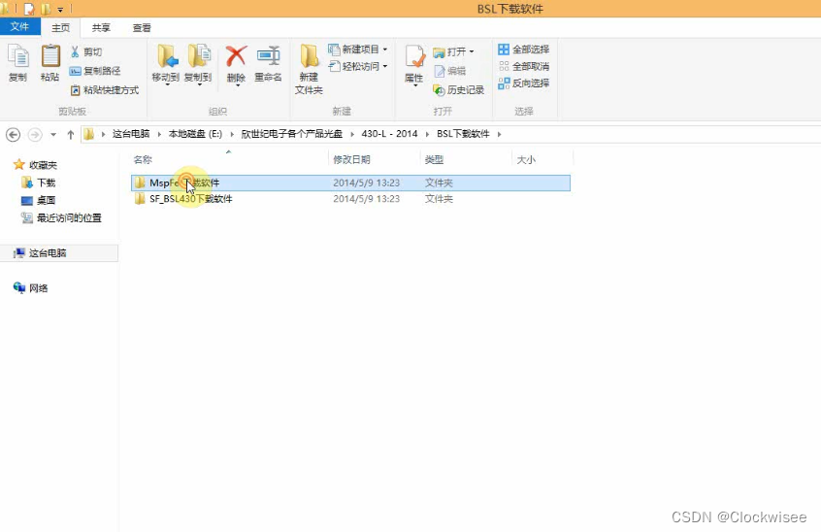This screenshot has width=821, height=532.
Task: Click Copy path (复制路径)
Action: (x=95, y=71)
